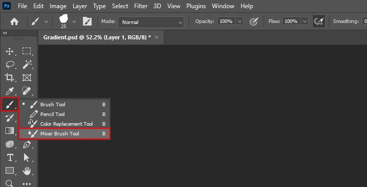The height and width of the screenshot is (187, 367).
Task: Choose Pencil Tool from the flyout
Action: coord(64,114)
